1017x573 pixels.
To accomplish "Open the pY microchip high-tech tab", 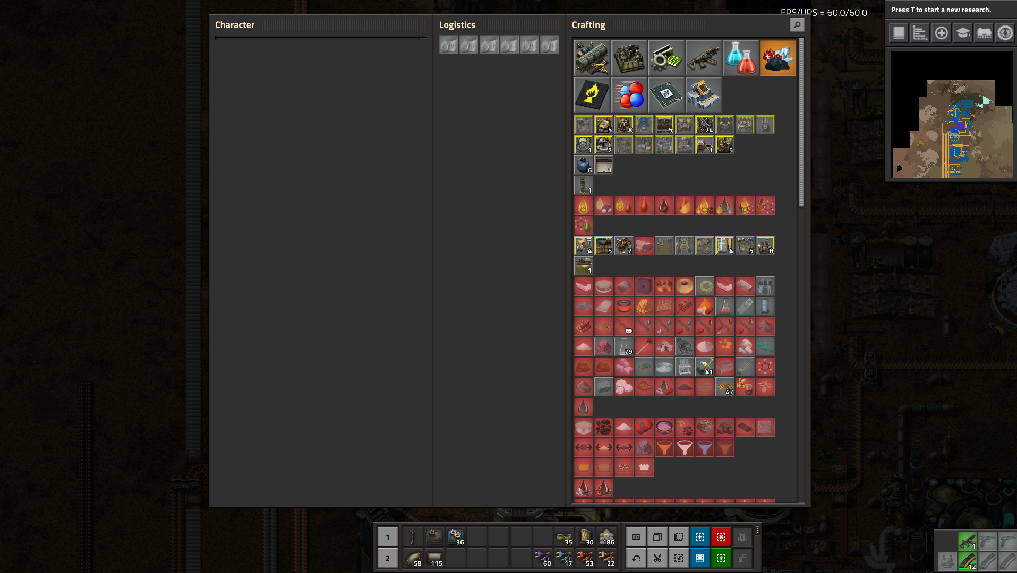I will (666, 95).
